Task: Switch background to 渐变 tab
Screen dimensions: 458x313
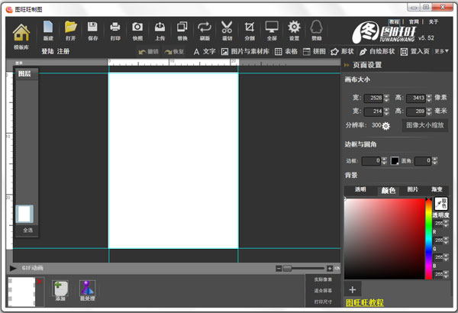Action: click(x=437, y=189)
